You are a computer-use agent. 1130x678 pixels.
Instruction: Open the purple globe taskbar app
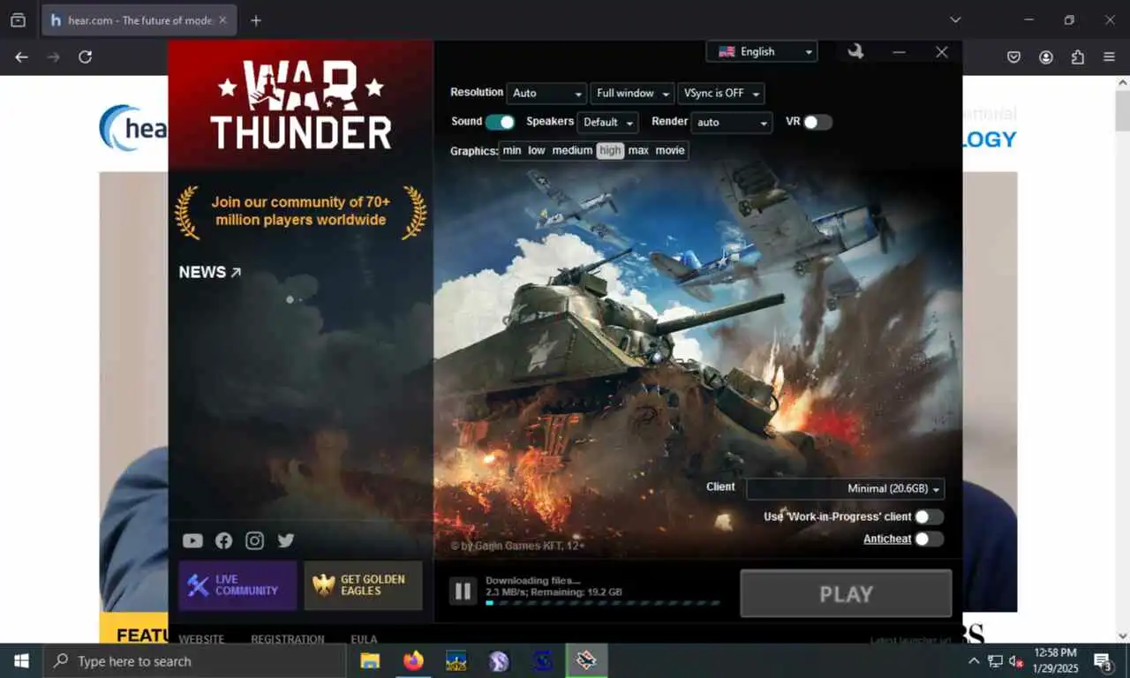tap(499, 660)
